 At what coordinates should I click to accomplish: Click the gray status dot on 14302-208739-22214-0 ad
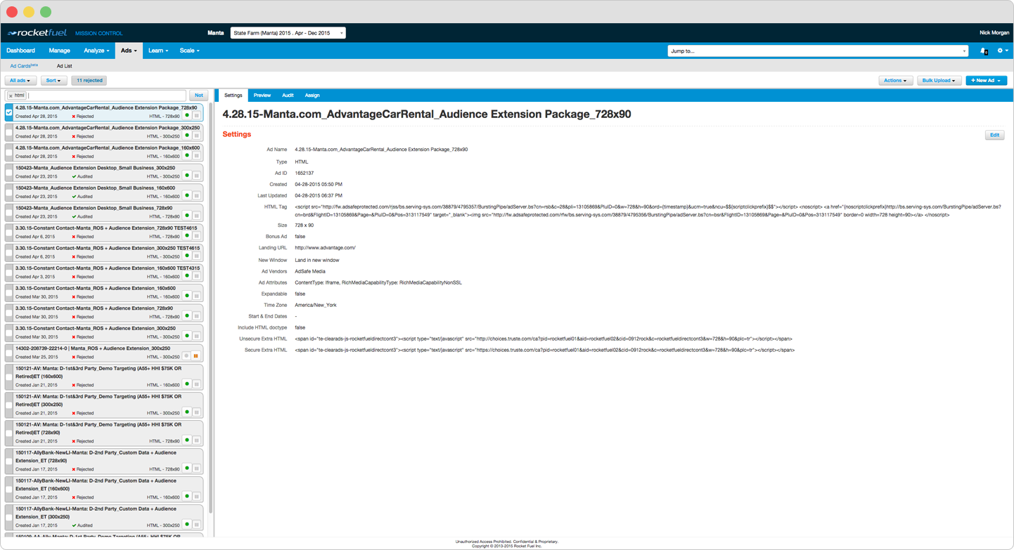coord(187,356)
